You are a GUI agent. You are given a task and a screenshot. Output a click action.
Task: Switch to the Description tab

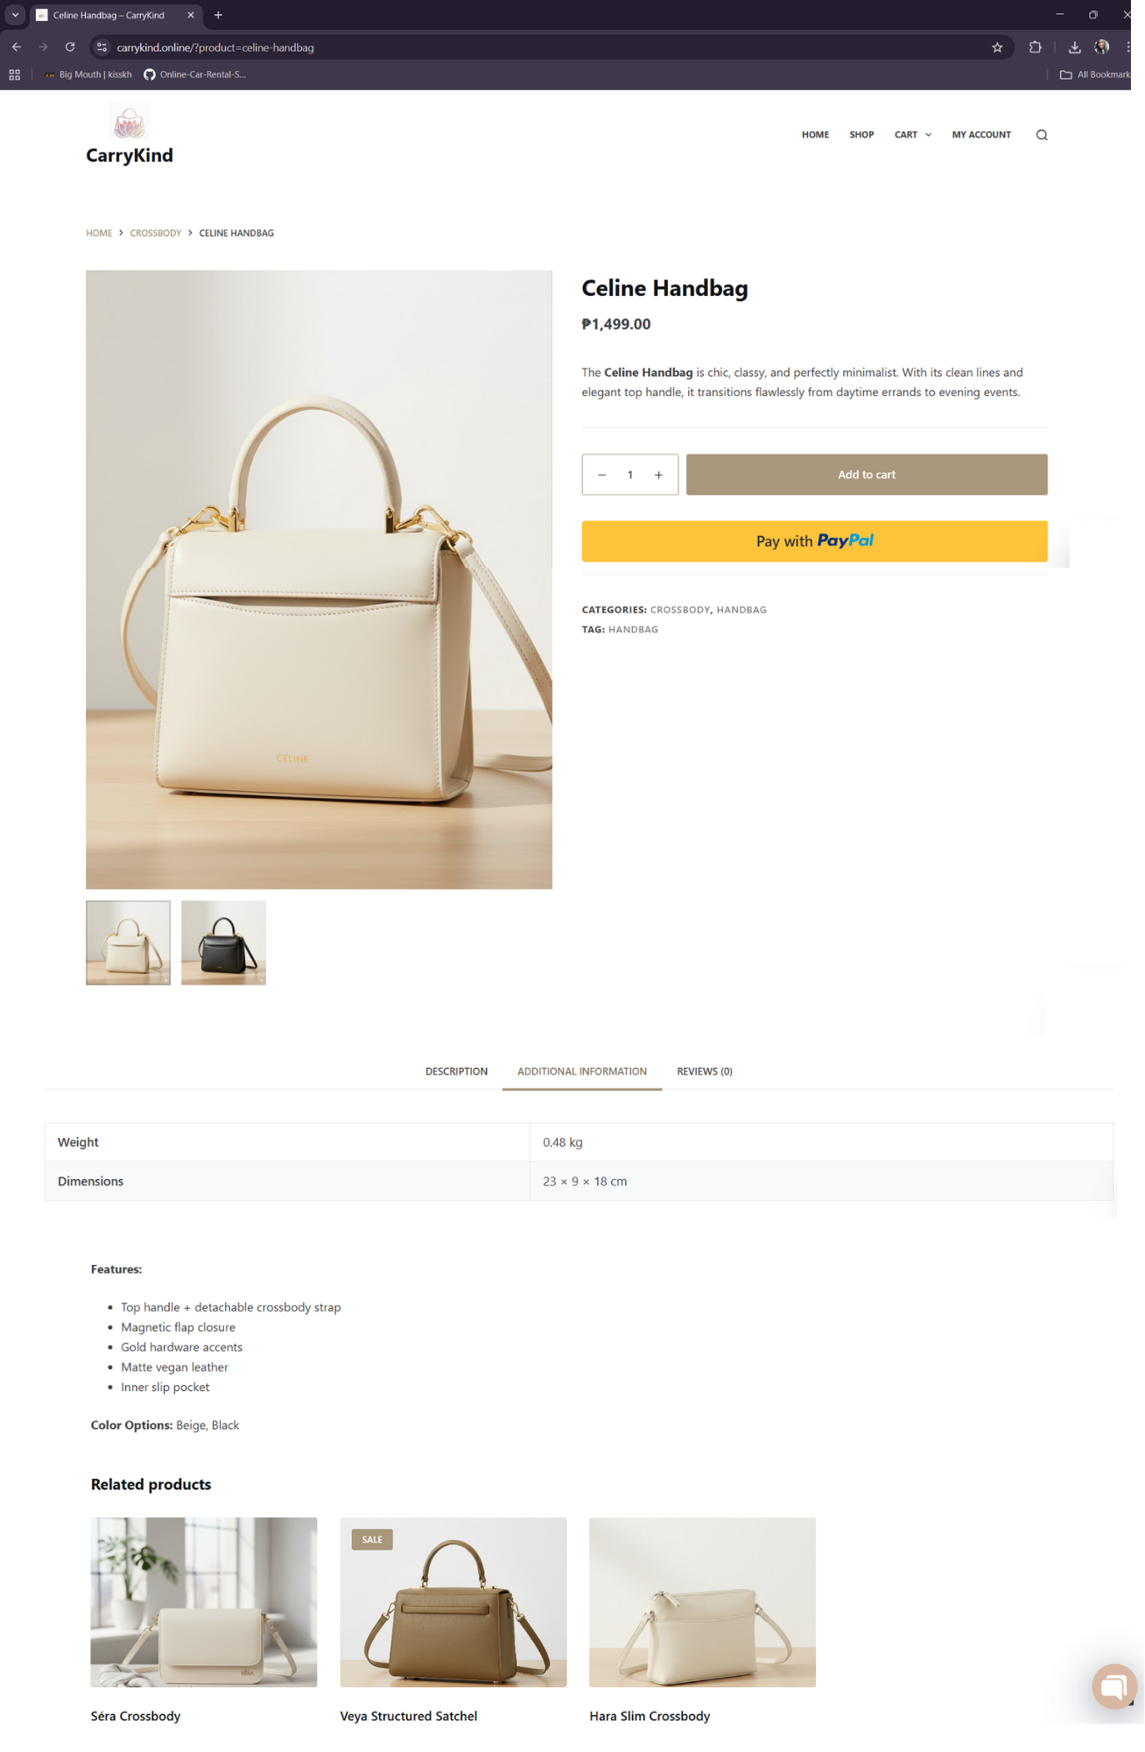456,1071
